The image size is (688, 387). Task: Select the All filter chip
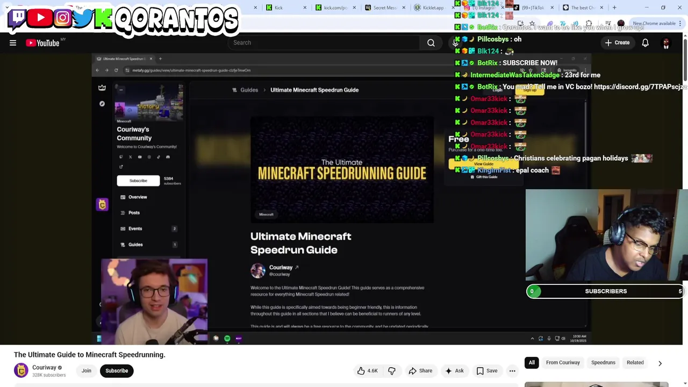[x=532, y=362]
